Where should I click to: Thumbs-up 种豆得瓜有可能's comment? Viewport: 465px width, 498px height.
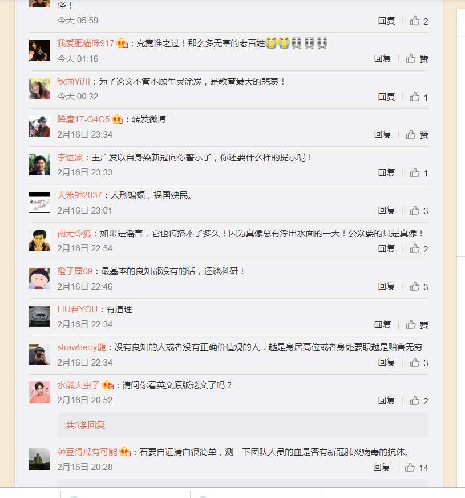pyautogui.click(x=410, y=467)
